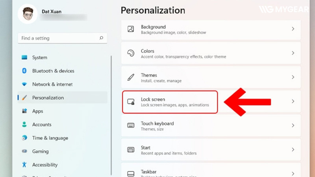Open the System settings category
The height and width of the screenshot is (177, 315).
pyautogui.click(x=39, y=57)
